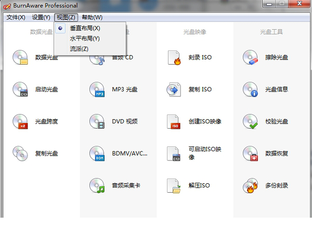The image size is (312, 226).
Task: Click the 光盘信息 label
Action: 277,89
